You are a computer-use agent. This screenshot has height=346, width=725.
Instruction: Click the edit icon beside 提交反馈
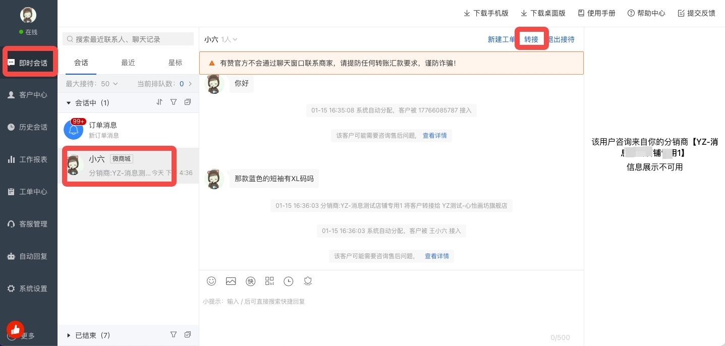point(681,13)
